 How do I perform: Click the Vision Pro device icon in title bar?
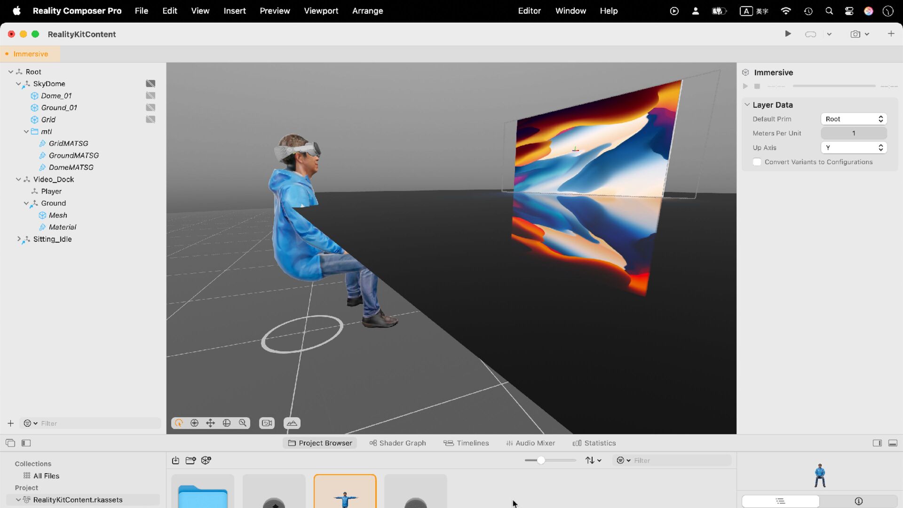tap(810, 34)
